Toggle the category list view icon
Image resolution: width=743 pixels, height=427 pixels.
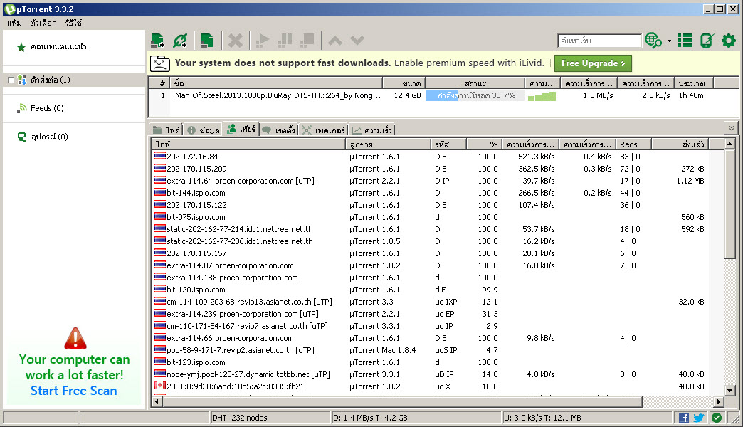(685, 41)
